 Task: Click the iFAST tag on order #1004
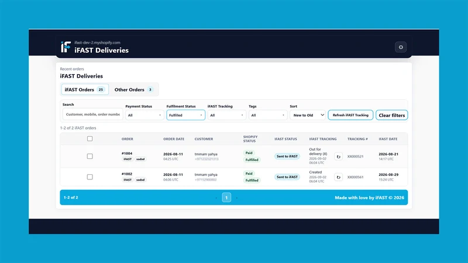(x=128, y=159)
